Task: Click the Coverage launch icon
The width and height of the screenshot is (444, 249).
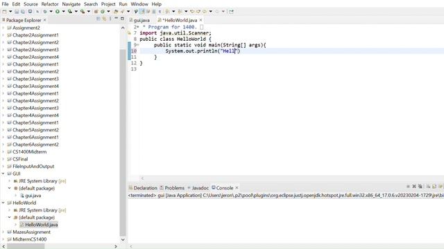Action: [69, 12]
